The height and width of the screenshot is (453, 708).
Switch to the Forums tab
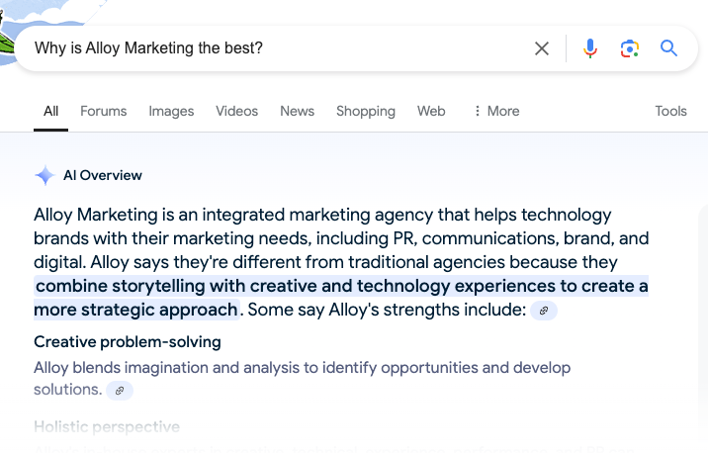coord(104,111)
